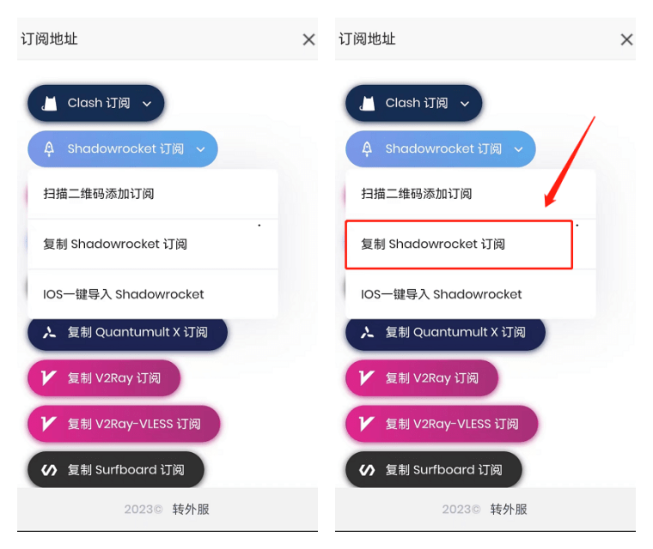Click the Clash cat icon in right dialog

tap(367, 104)
